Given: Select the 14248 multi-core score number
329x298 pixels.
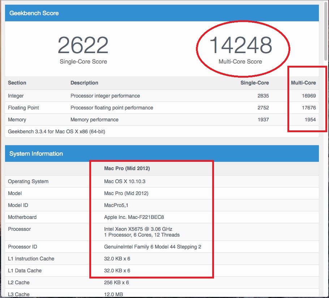Looking at the screenshot, I should click(241, 45).
